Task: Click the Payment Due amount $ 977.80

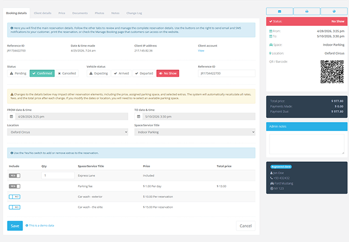Action: pos(337,111)
